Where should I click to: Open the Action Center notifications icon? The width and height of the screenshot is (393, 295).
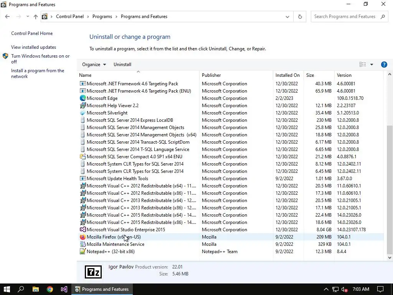[x=380, y=289]
